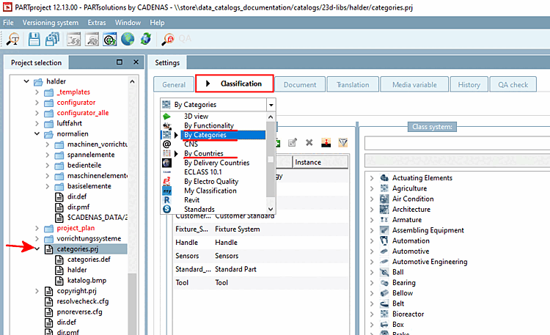550x335 pixels.
Task: Click the stacked floppy disks Save All icon
Action: click(52, 40)
